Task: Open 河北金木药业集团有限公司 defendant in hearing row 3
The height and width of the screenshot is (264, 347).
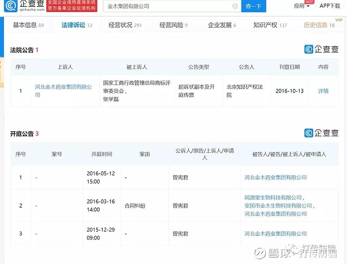Action: 275,234
